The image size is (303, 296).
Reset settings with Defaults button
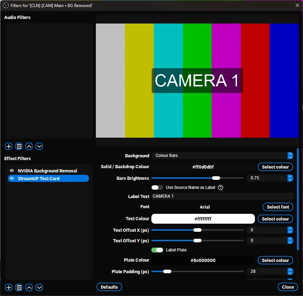(109, 287)
